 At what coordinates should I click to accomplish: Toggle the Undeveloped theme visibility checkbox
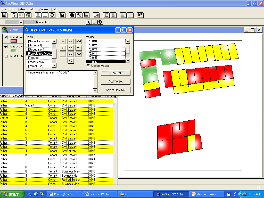[x=6, y=46]
